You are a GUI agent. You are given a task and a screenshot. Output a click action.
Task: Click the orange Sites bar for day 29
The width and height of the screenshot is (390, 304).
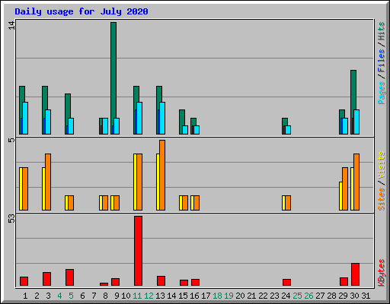click(345, 188)
